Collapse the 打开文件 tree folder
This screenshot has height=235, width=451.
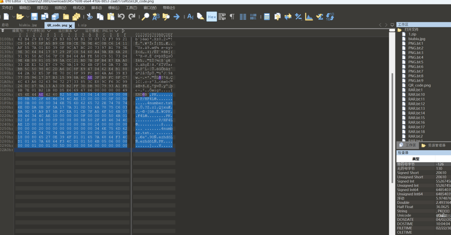coord(399,30)
